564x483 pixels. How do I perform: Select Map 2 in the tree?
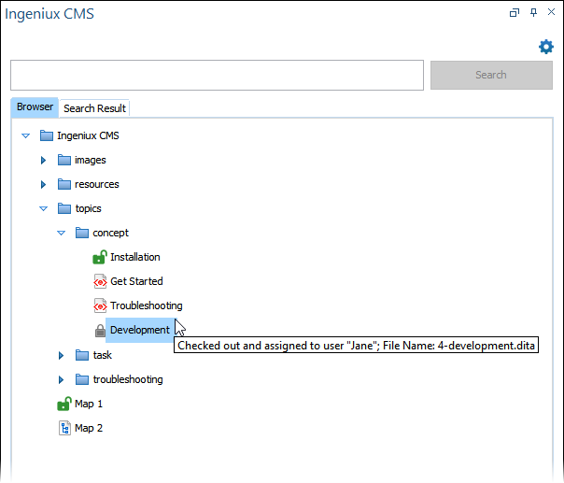pos(89,428)
